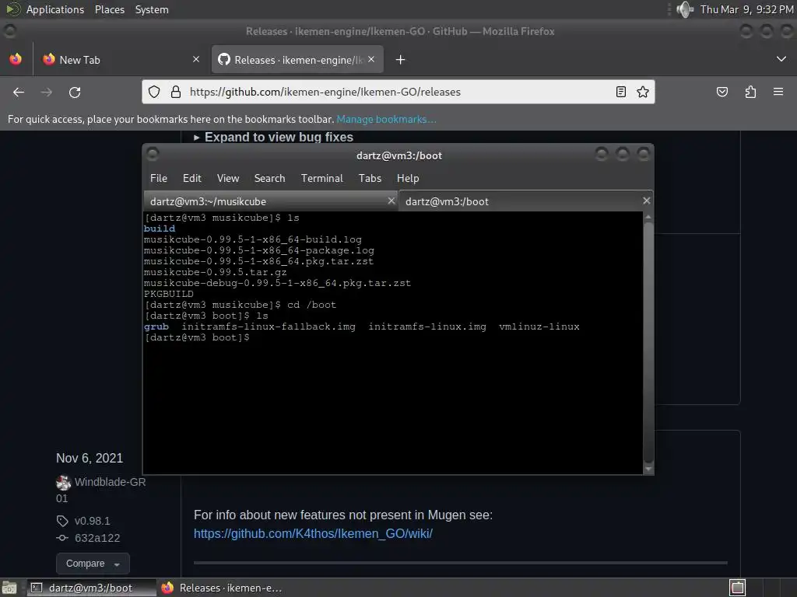Open Firefox hamburger application menu
Screen dimensions: 797x597
778,92
